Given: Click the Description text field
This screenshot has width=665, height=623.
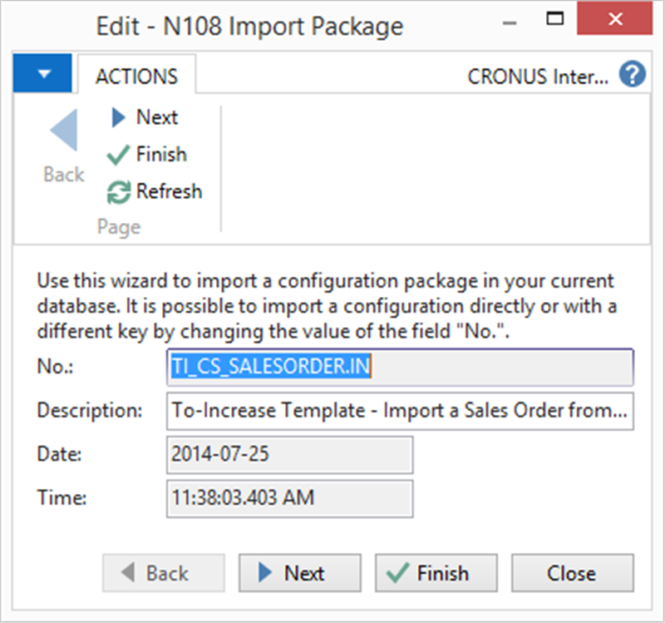Looking at the screenshot, I should point(400,411).
